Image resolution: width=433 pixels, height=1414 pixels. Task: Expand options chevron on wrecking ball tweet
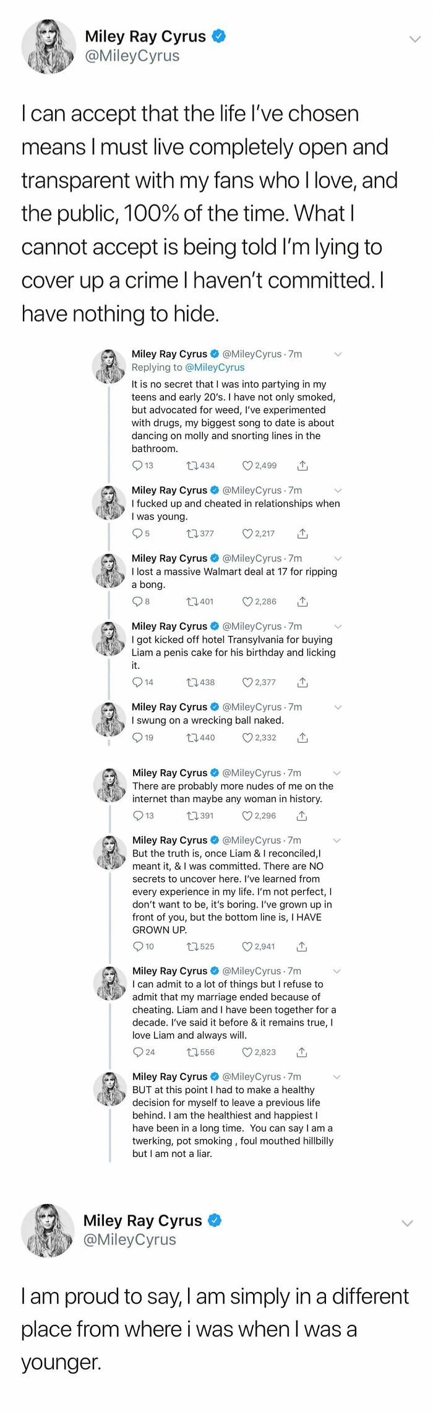(338, 707)
